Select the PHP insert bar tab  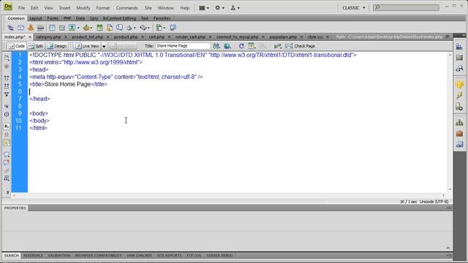pos(67,18)
